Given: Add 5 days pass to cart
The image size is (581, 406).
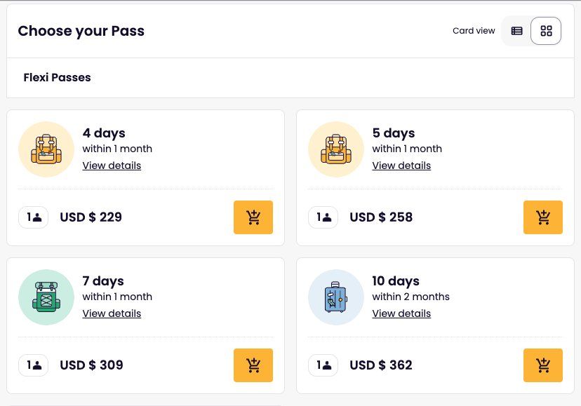Looking at the screenshot, I should point(543,217).
